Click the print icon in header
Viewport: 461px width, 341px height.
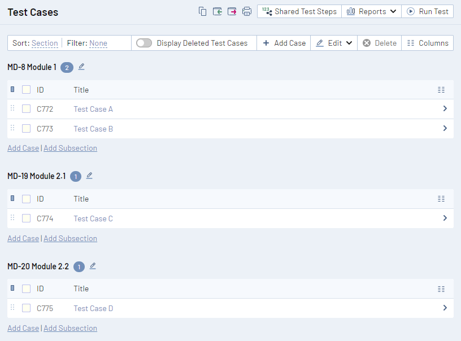tap(247, 11)
